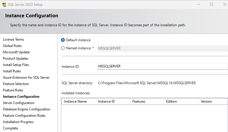Click the SQL Server directory path text
Viewport: 228px width, 132px height.
pos(147,83)
